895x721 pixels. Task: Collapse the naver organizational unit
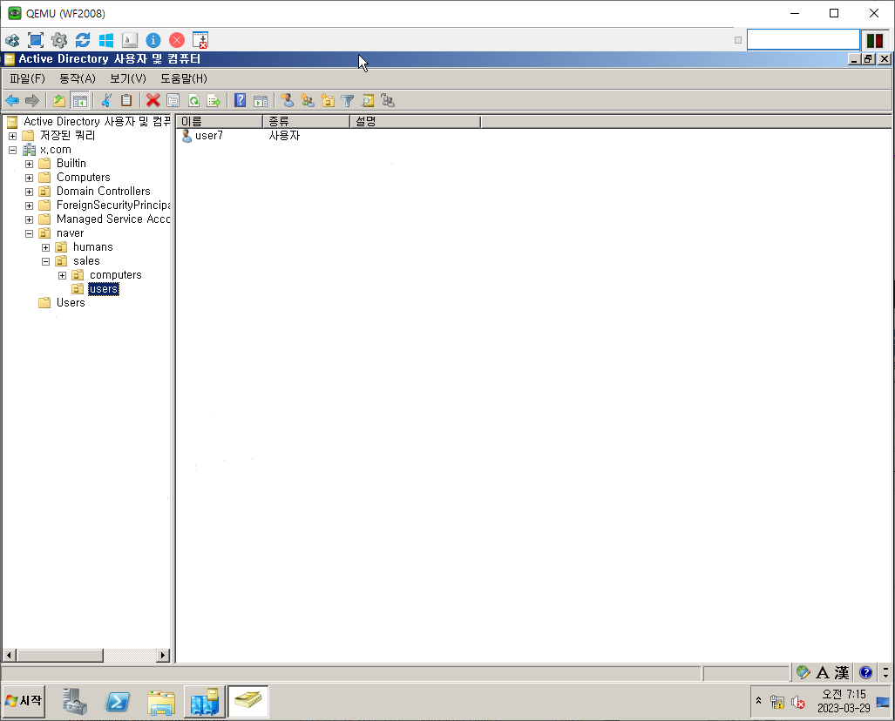tap(29, 234)
